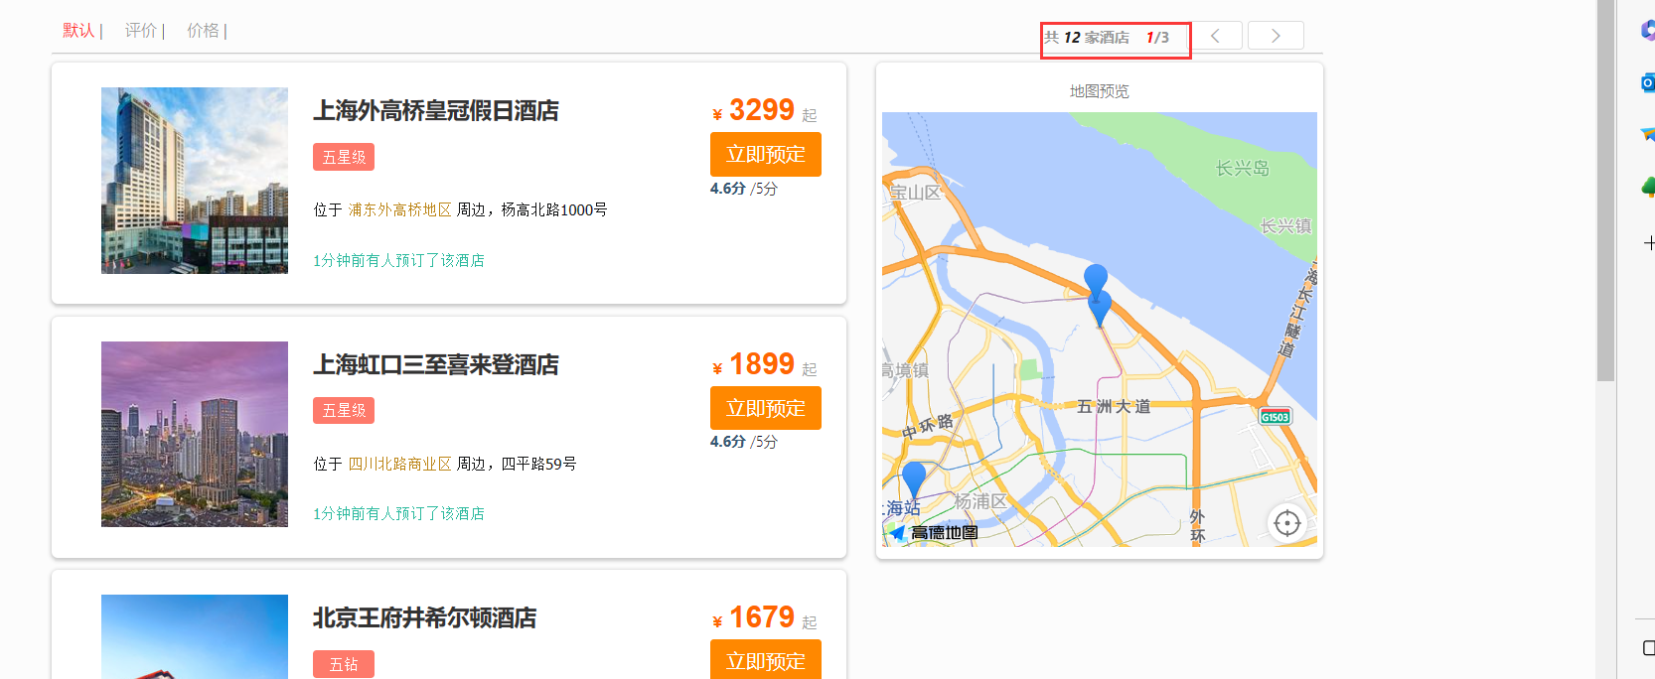
Task: Click the 五洲大道 label on map
Action: point(1114,406)
